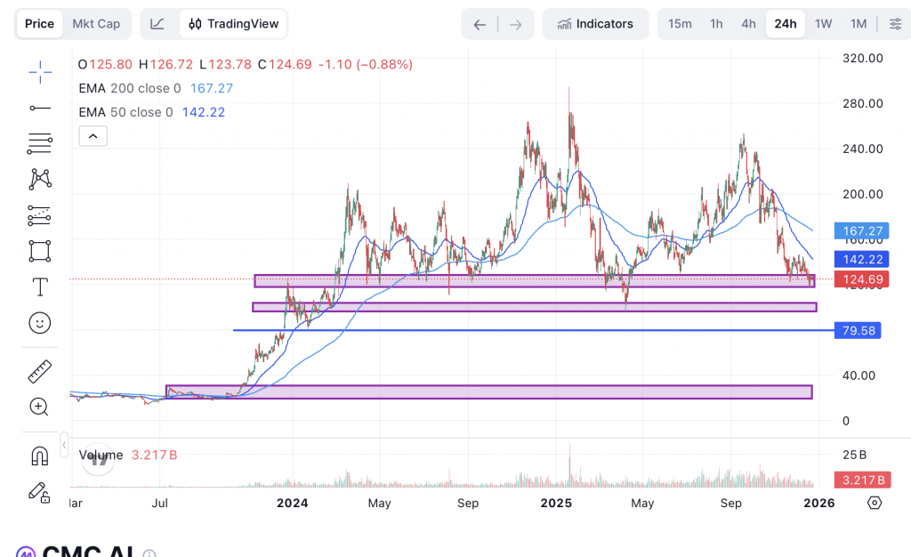This screenshot has height=557, width=911.
Task: Switch to the Mkt Cap tab
Action: [96, 24]
